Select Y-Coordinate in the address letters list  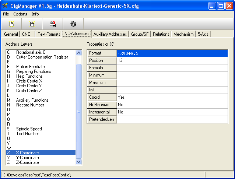point(28,158)
